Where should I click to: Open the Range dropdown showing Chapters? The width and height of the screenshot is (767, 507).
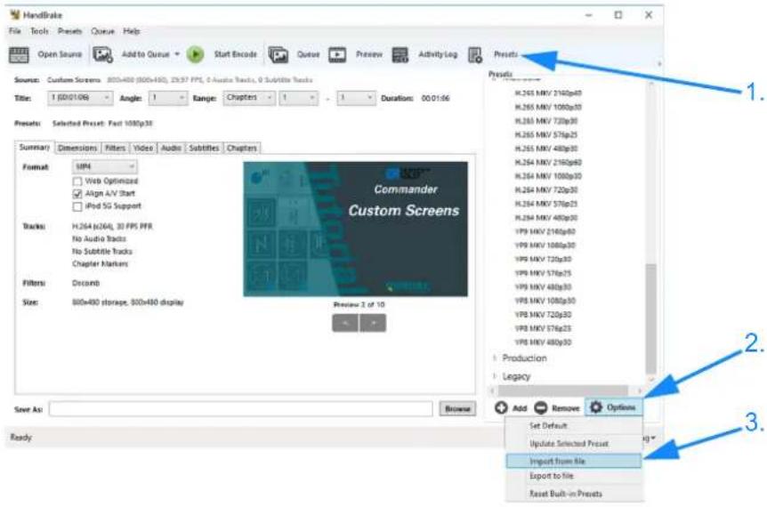[249, 98]
